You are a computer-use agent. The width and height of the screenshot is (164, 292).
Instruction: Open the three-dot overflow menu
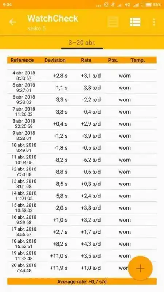tap(154, 22)
